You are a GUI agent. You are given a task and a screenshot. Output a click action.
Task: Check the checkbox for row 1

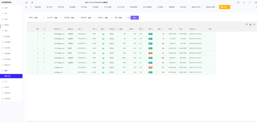pos(30,34)
